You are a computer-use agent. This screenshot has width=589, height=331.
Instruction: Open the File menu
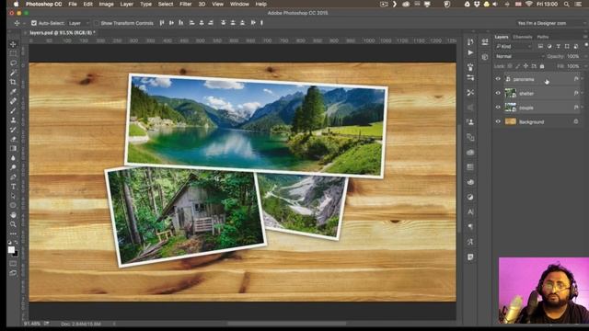pyautogui.click(x=73, y=4)
